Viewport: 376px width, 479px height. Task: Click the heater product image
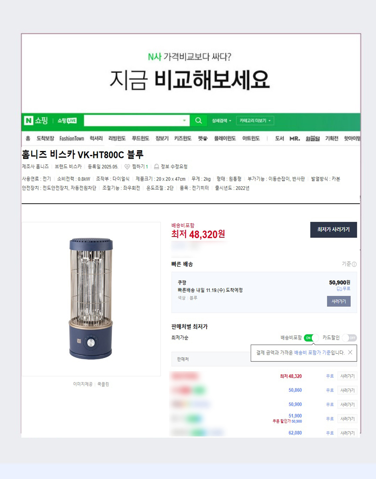pyautogui.click(x=91, y=299)
